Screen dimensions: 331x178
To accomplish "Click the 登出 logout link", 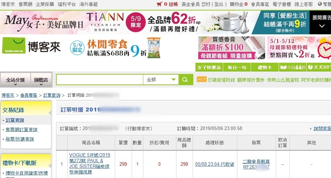I will (x=219, y=4).
